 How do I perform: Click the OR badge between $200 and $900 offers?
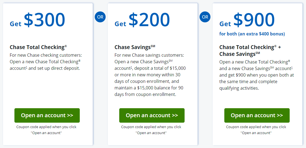pos(205,17)
